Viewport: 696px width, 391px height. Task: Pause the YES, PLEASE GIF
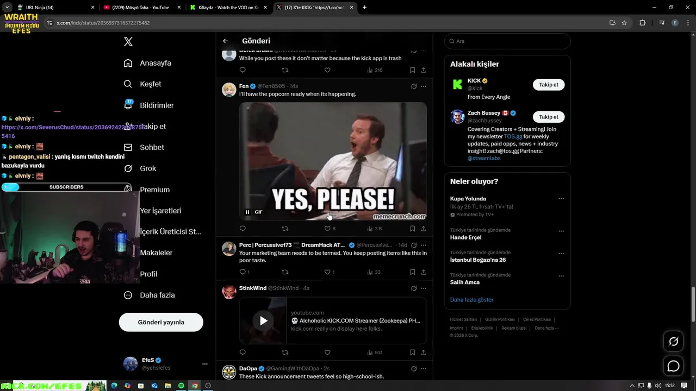point(247,212)
